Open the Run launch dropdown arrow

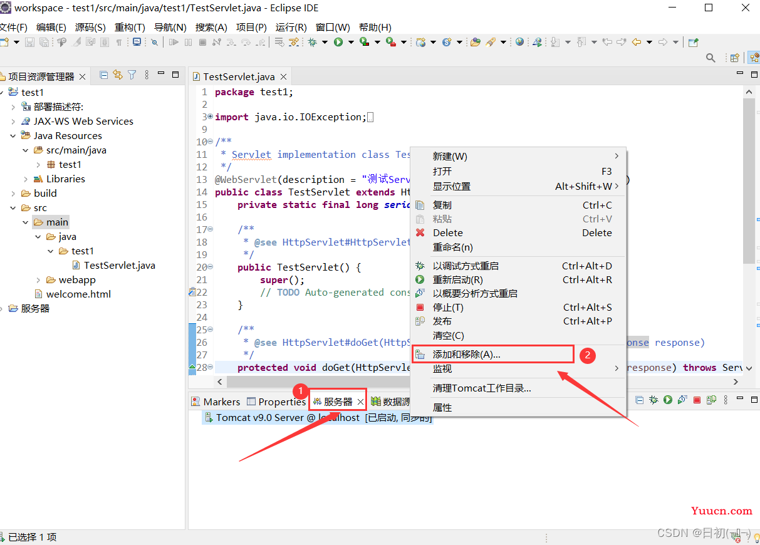click(x=351, y=43)
